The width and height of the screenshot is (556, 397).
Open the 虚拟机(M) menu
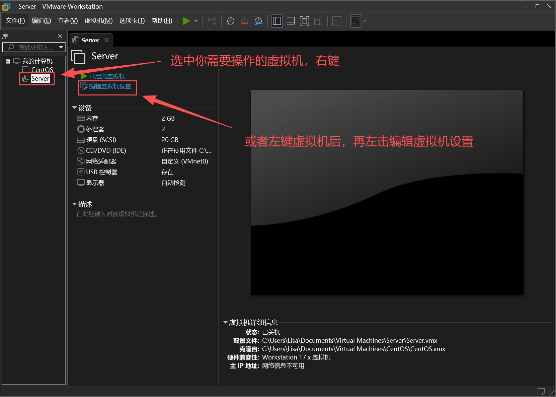98,21
